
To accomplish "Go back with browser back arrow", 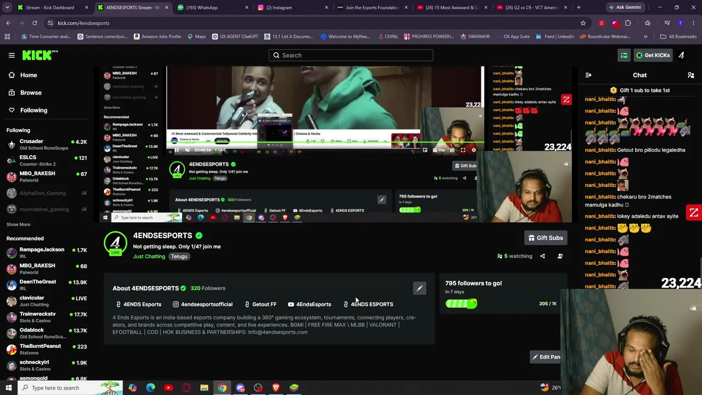I will click(x=8, y=23).
